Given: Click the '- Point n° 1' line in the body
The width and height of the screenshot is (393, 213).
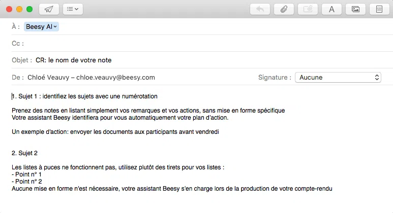Looking at the screenshot, I should [x=26, y=174].
